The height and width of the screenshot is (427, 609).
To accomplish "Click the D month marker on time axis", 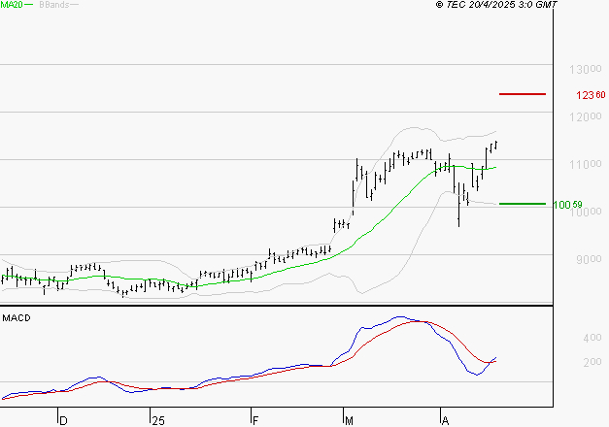I will (63, 420).
